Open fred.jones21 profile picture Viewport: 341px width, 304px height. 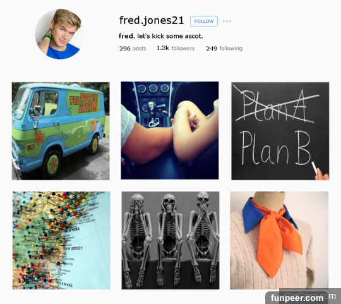point(60,34)
